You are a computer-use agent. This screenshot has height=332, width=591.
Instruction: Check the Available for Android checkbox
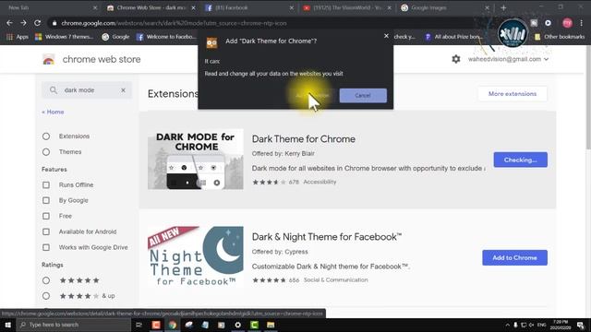point(46,231)
